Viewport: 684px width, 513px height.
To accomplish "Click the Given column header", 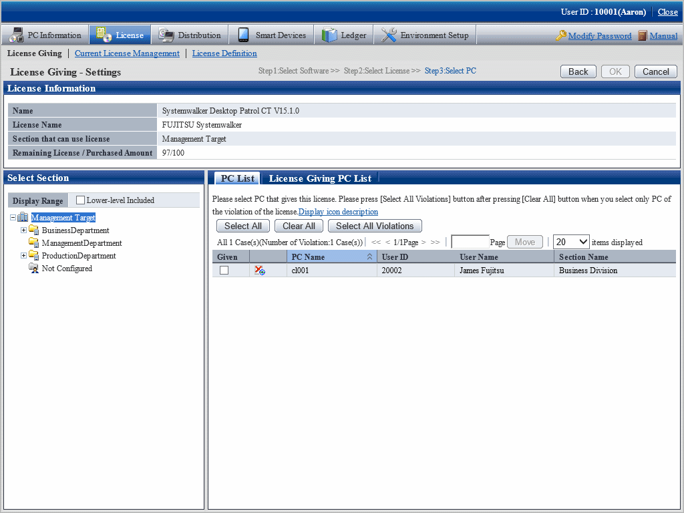I will 230,257.
